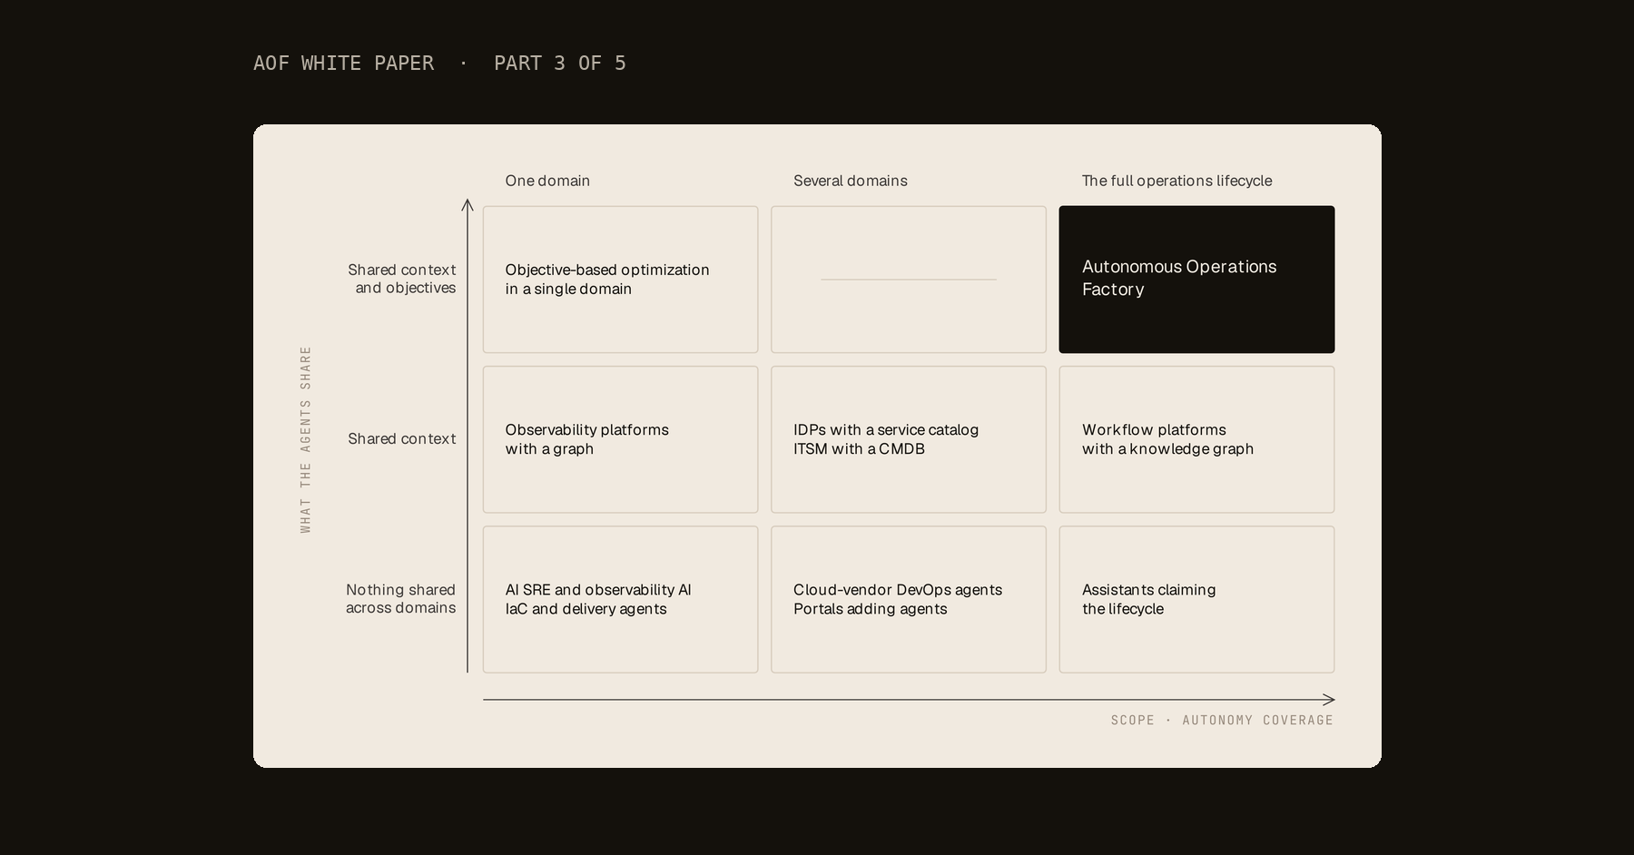Select the 'One domain' column heading
1634x855 pixels.
547,181
